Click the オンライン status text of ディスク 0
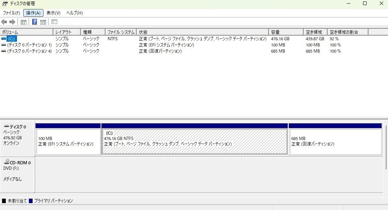 coord(11,143)
